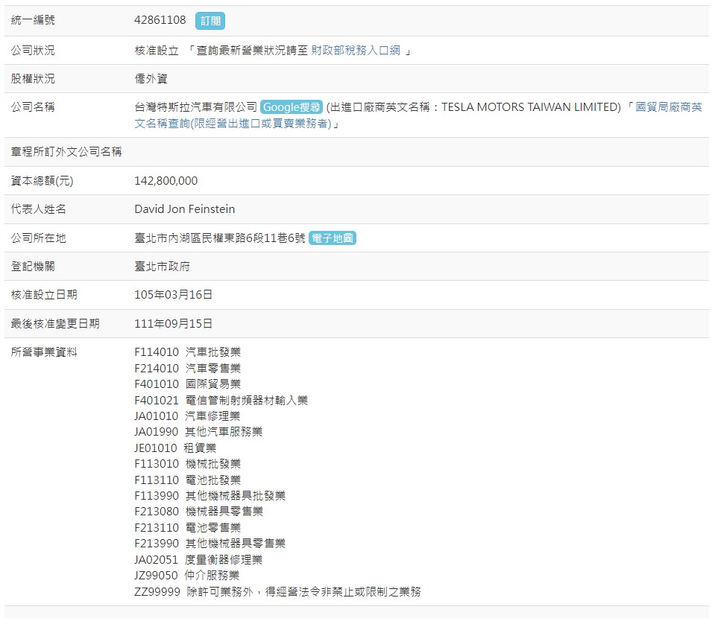Select business item F113110 電池批發業
This screenshot has height=630, width=718.
point(187,480)
